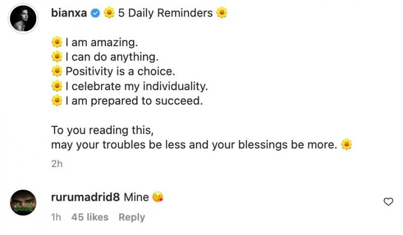Image resolution: width=403 pixels, height=235 pixels.
Task: Click the 1h timestamp on rurumadrid8's comment
Action: pyautogui.click(x=56, y=217)
